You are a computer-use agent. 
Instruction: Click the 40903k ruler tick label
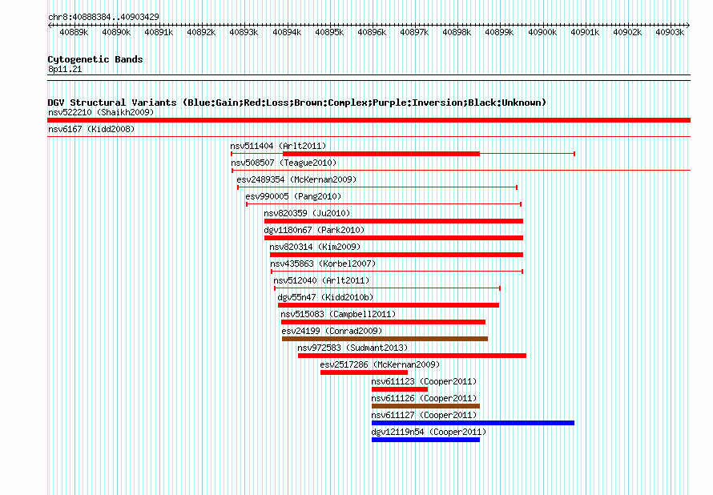click(x=670, y=32)
